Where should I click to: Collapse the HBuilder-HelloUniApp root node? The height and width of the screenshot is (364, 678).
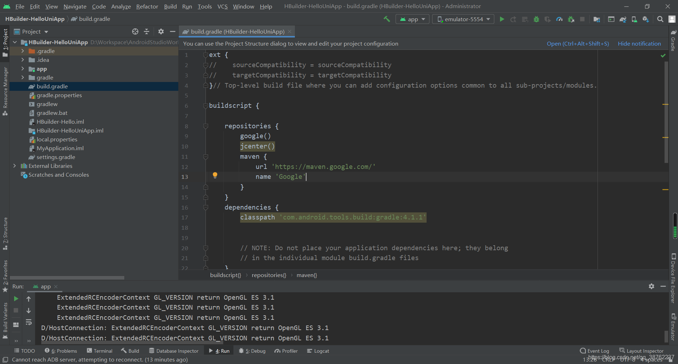tap(15, 42)
